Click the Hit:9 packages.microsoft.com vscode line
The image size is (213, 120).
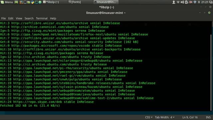(x=61, y=46)
